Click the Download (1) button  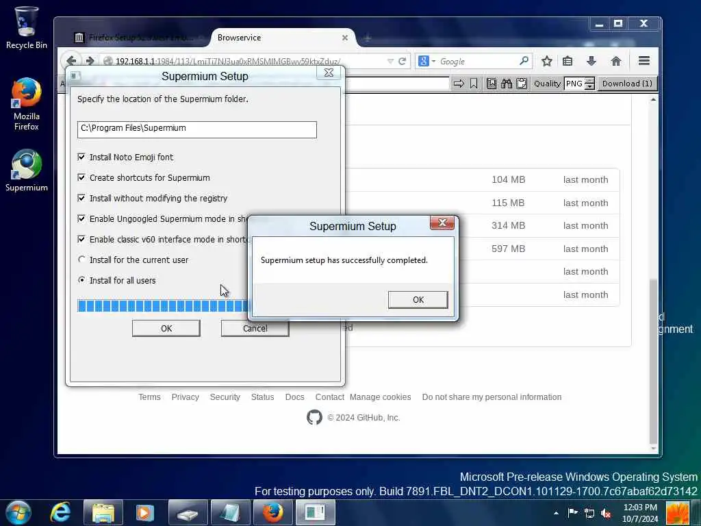[x=627, y=84]
